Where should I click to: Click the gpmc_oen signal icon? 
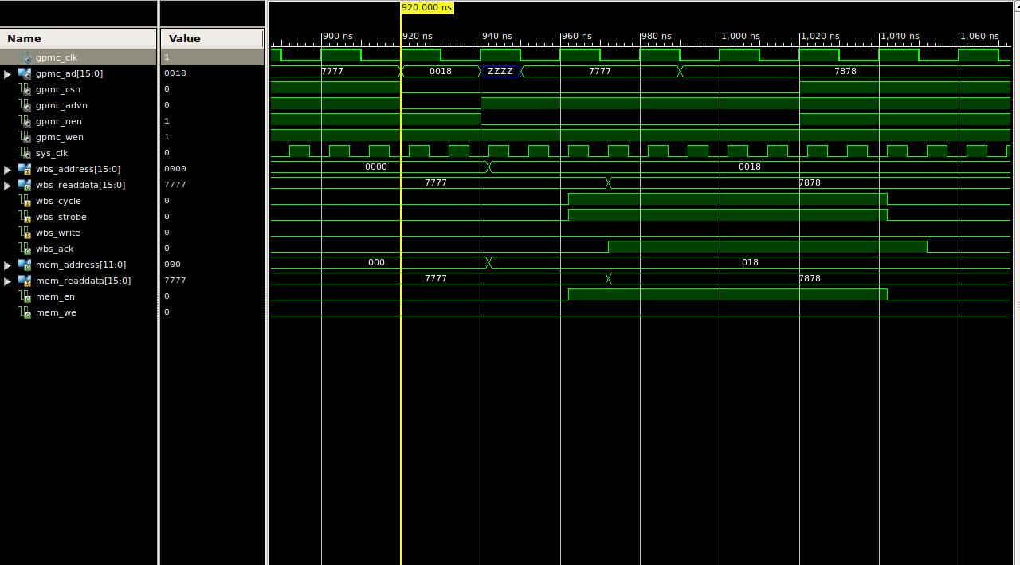25,121
